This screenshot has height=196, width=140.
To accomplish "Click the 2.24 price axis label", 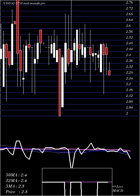I will [x=129, y=78].
